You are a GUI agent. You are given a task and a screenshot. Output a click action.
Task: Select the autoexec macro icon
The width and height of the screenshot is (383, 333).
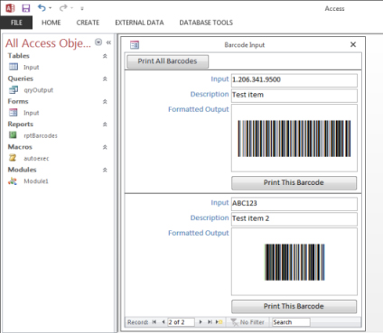(x=13, y=158)
